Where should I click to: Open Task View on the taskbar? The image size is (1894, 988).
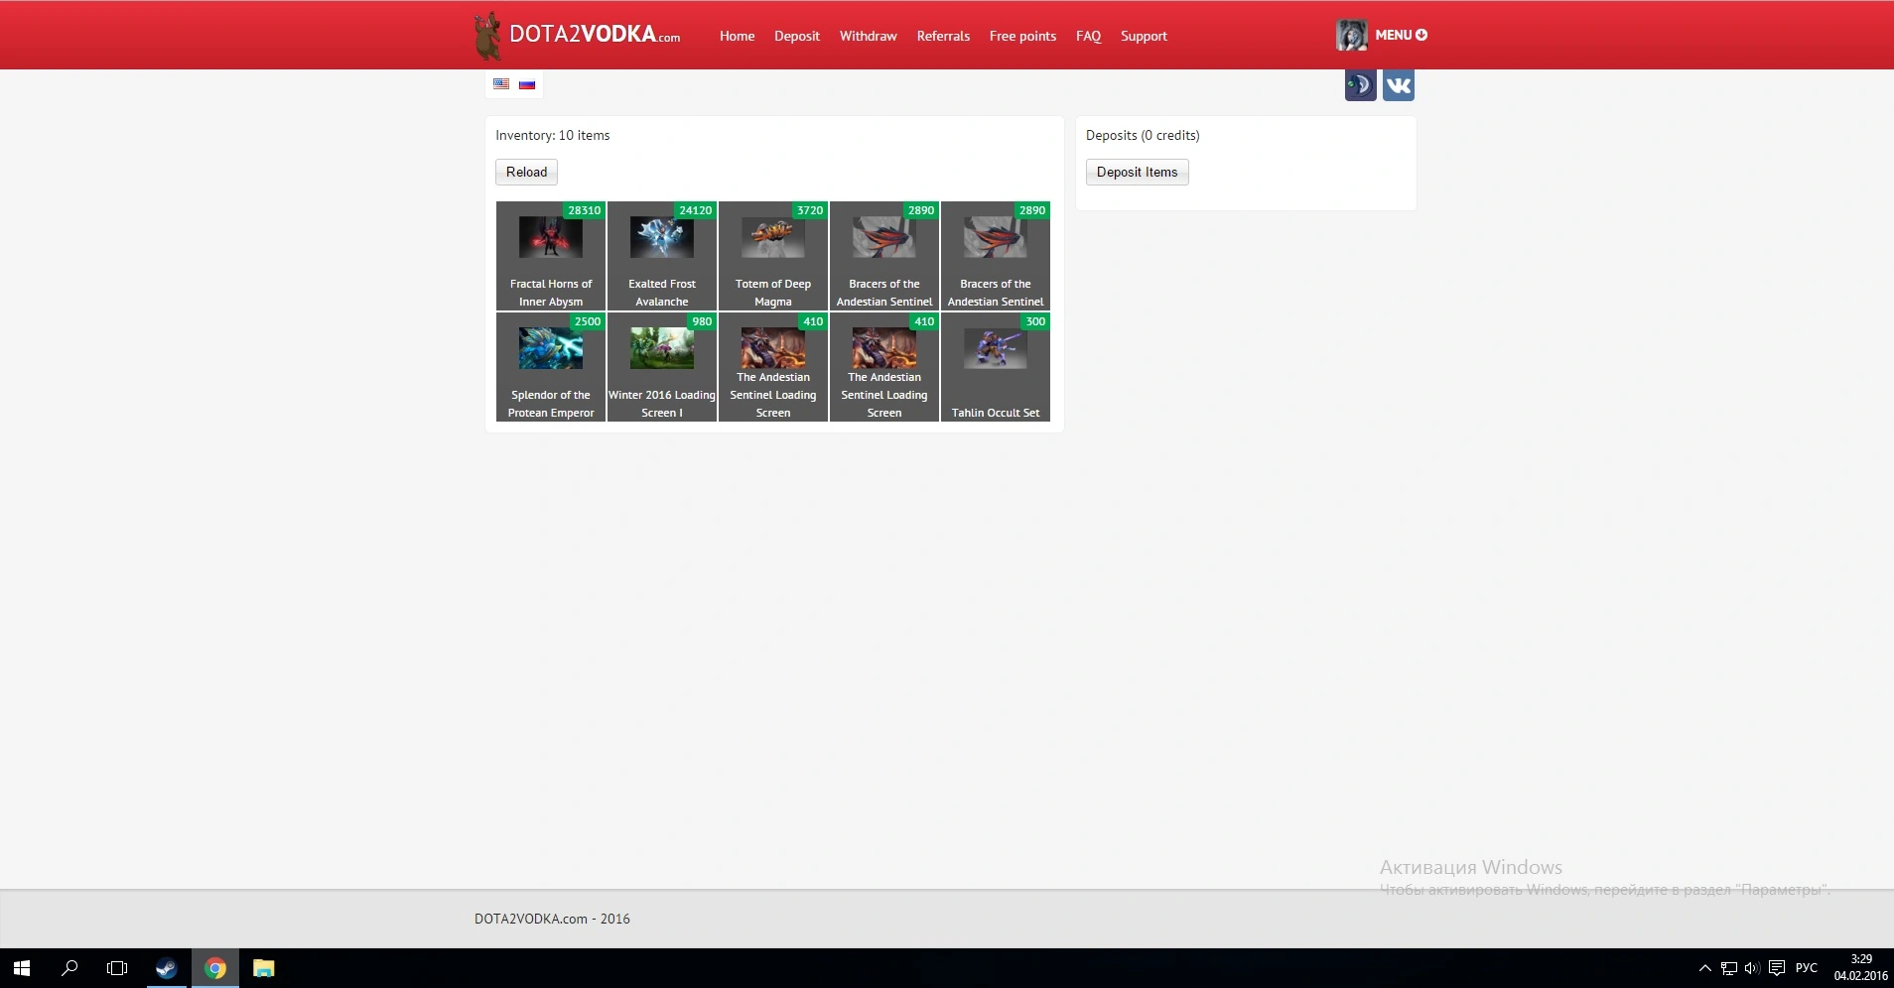pos(117,968)
